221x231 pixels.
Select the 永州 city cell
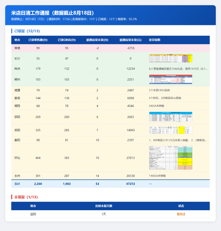coord(17,176)
